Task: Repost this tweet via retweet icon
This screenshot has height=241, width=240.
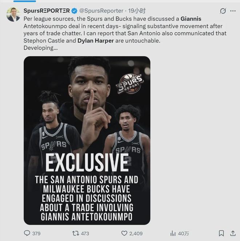Action: (x=75, y=233)
